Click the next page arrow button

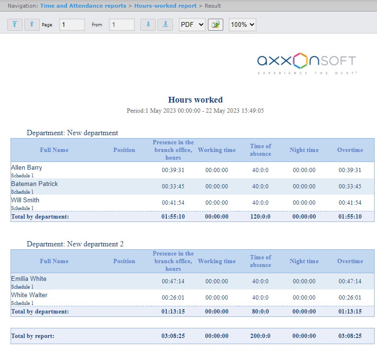click(148, 24)
